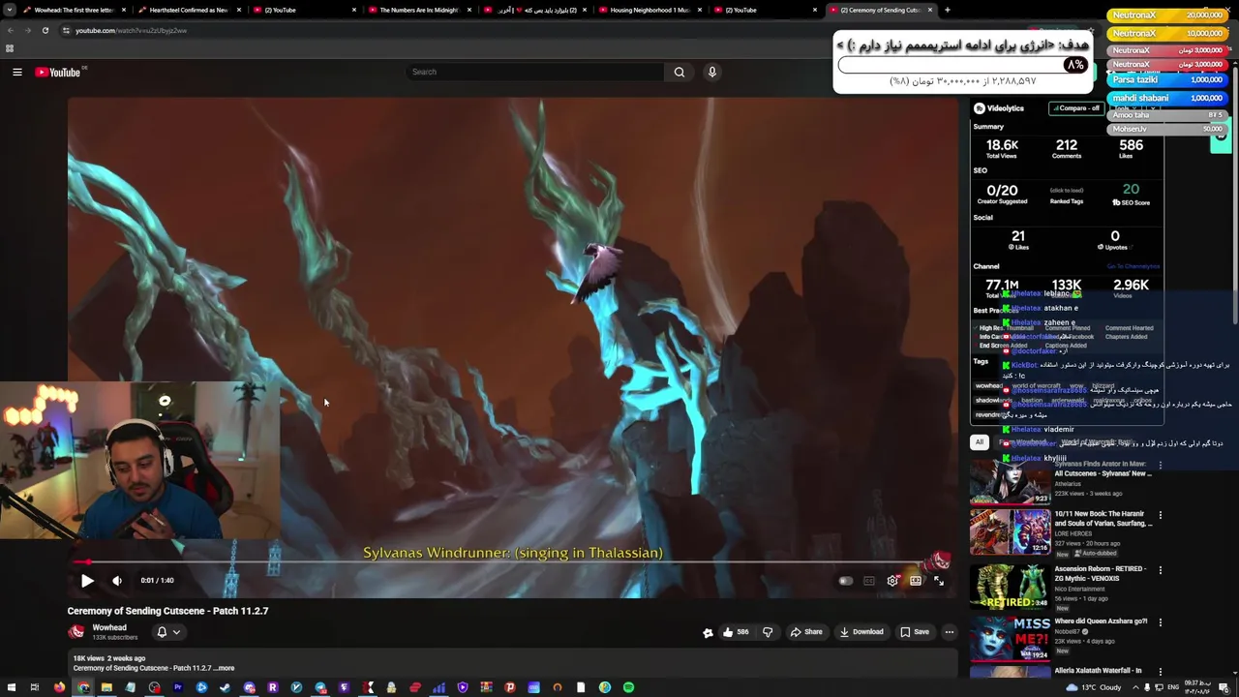This screenshot has width=1239, height=697.
Task: Click the video title Ceremony of Sending Cutscene
Action: (167, 611)
